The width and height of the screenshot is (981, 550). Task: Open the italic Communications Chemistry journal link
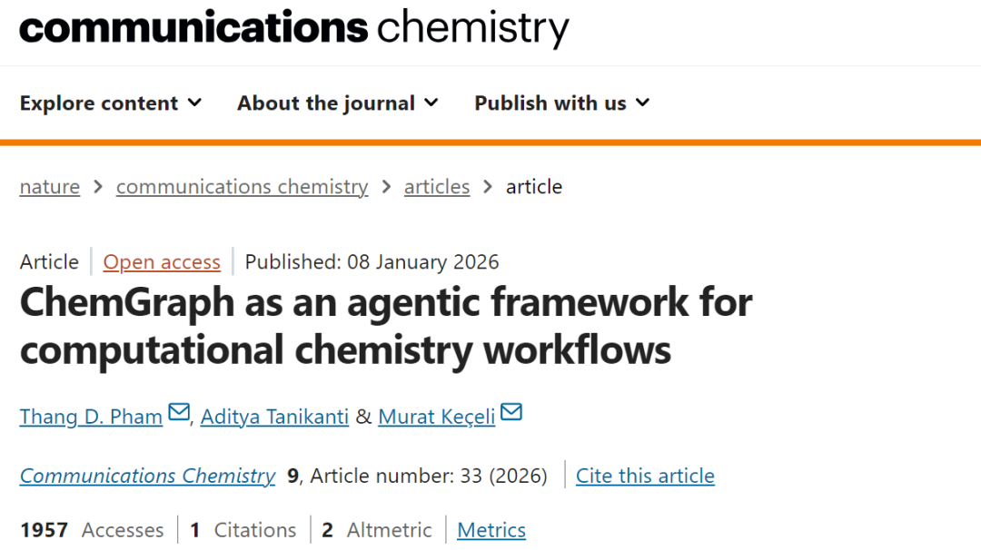[147, 476]
